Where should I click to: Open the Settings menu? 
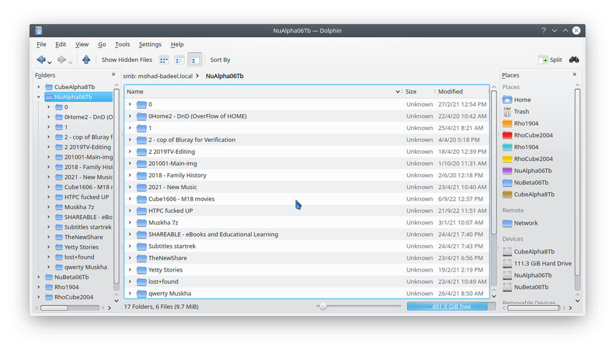[x=150, y=44]
